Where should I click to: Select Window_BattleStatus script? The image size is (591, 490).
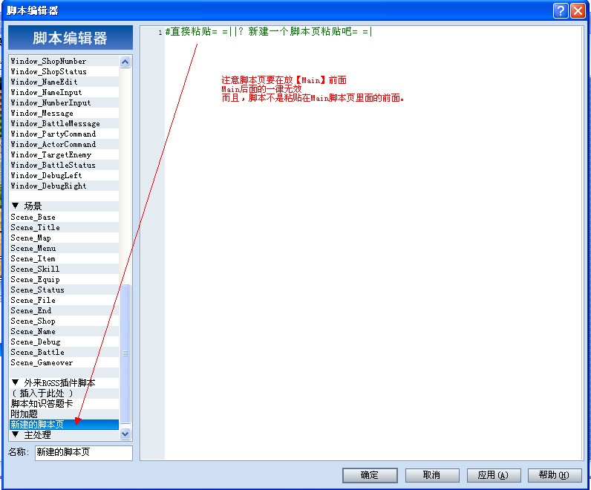64,165
